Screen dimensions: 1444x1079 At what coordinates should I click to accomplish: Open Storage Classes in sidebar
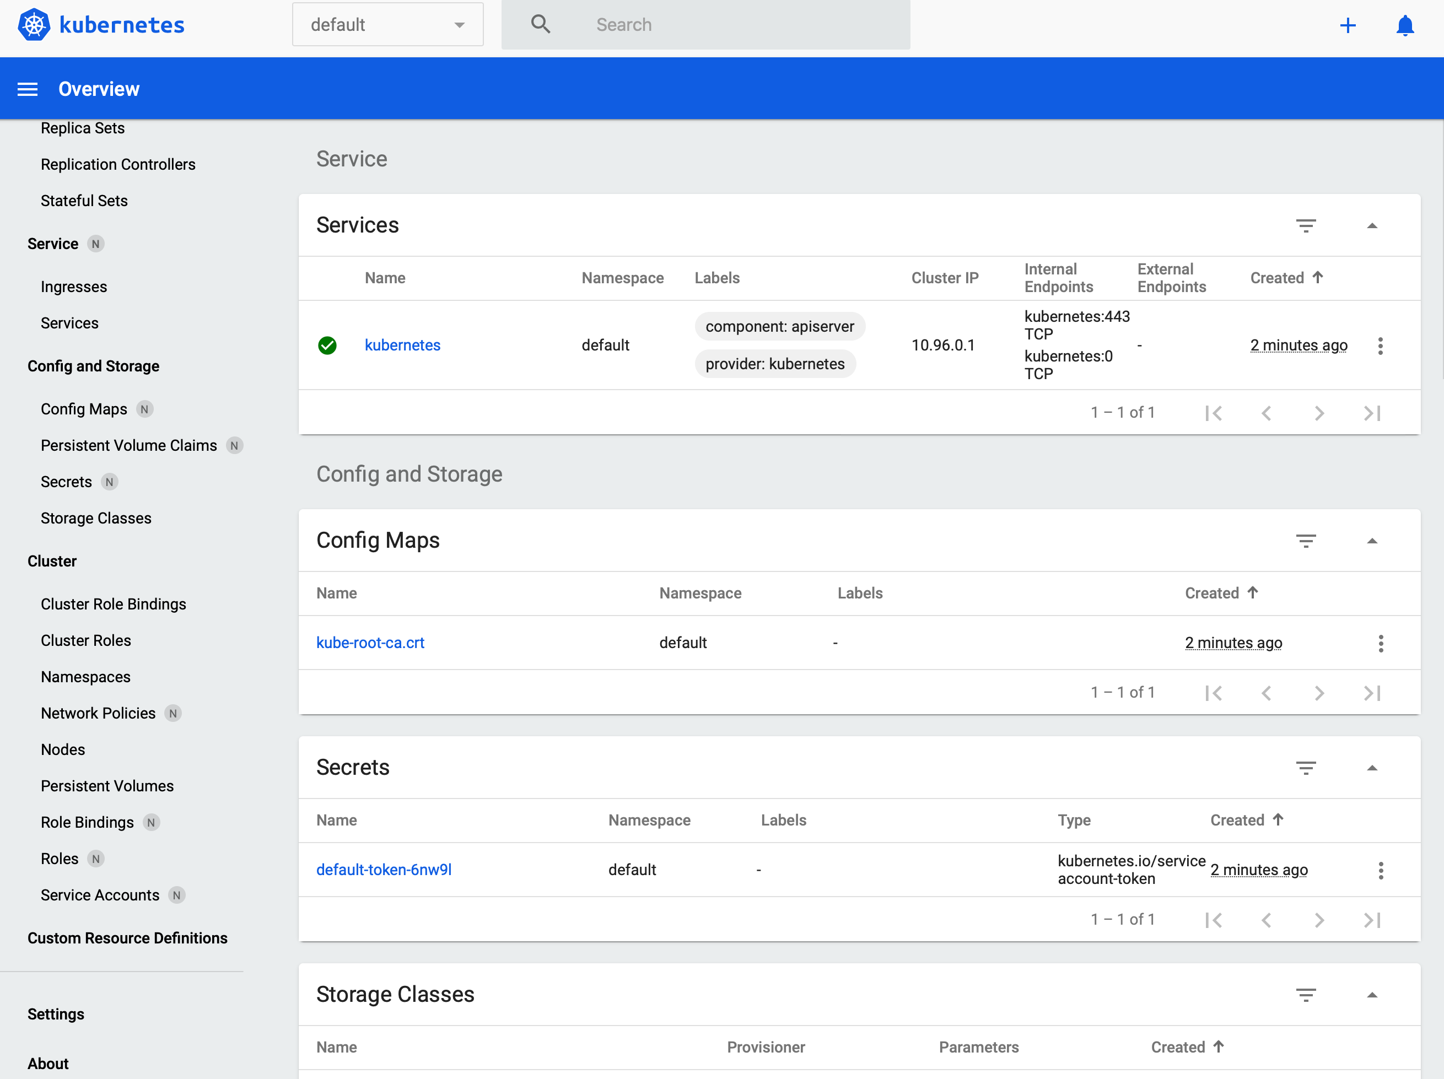(96, 519)
